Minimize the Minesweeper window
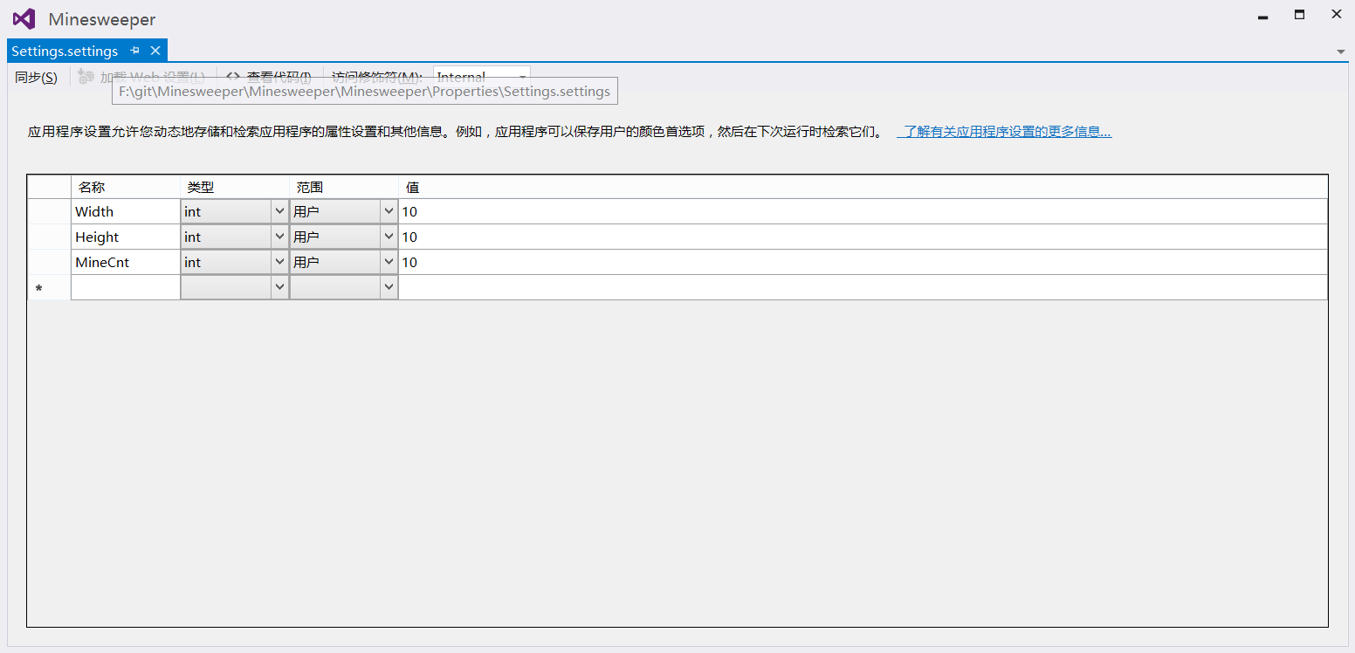 1263,16
